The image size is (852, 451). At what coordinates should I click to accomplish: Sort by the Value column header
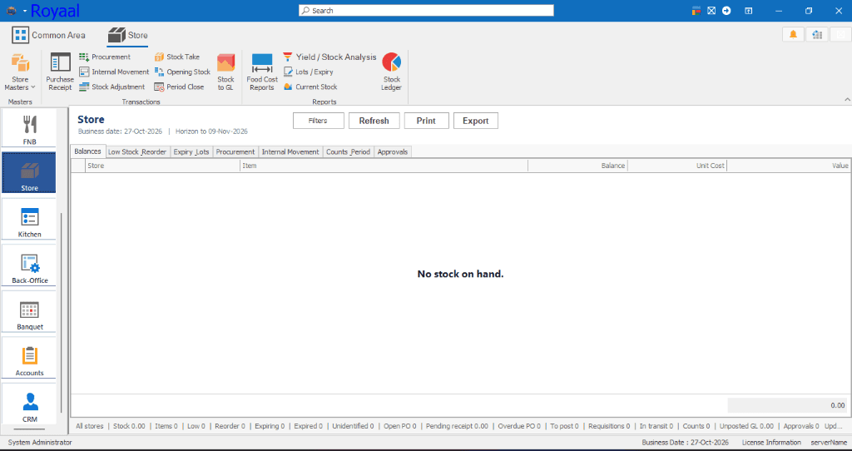[789, 166]
